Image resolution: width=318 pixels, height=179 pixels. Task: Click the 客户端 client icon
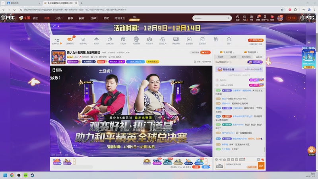[x=206, y=62]
